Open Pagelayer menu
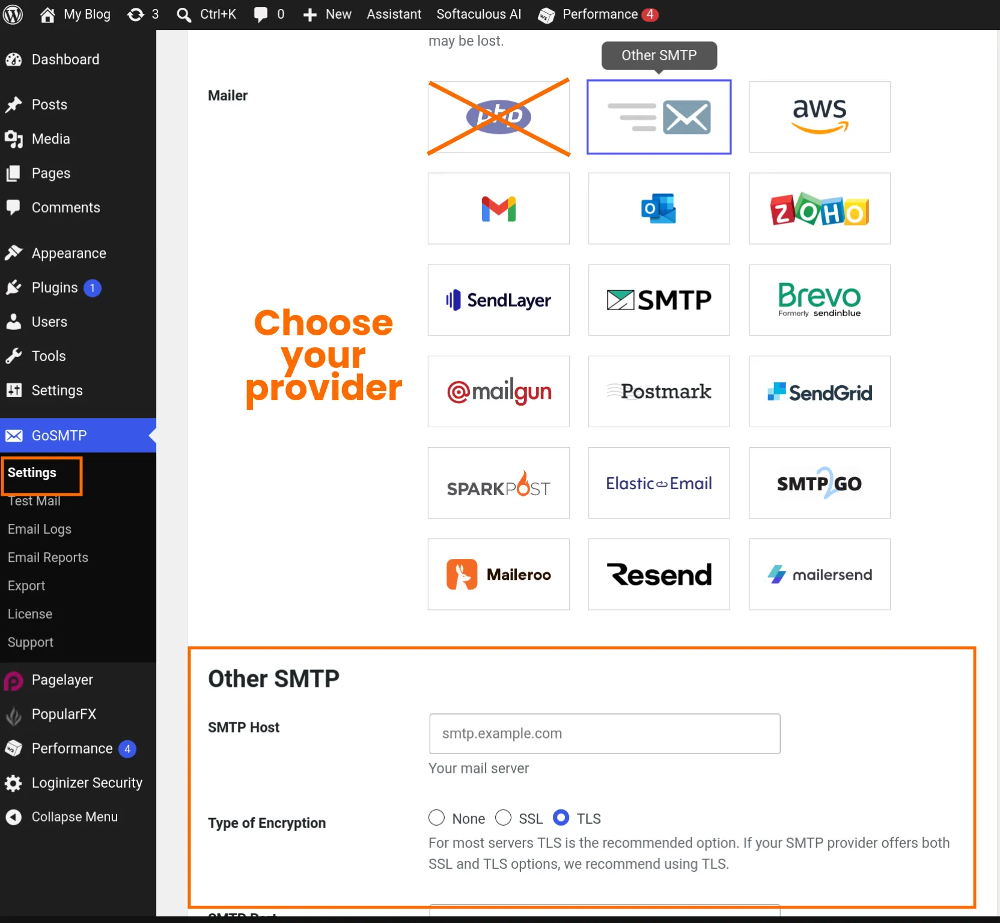 pyautogui.click(x=78, y=680)
